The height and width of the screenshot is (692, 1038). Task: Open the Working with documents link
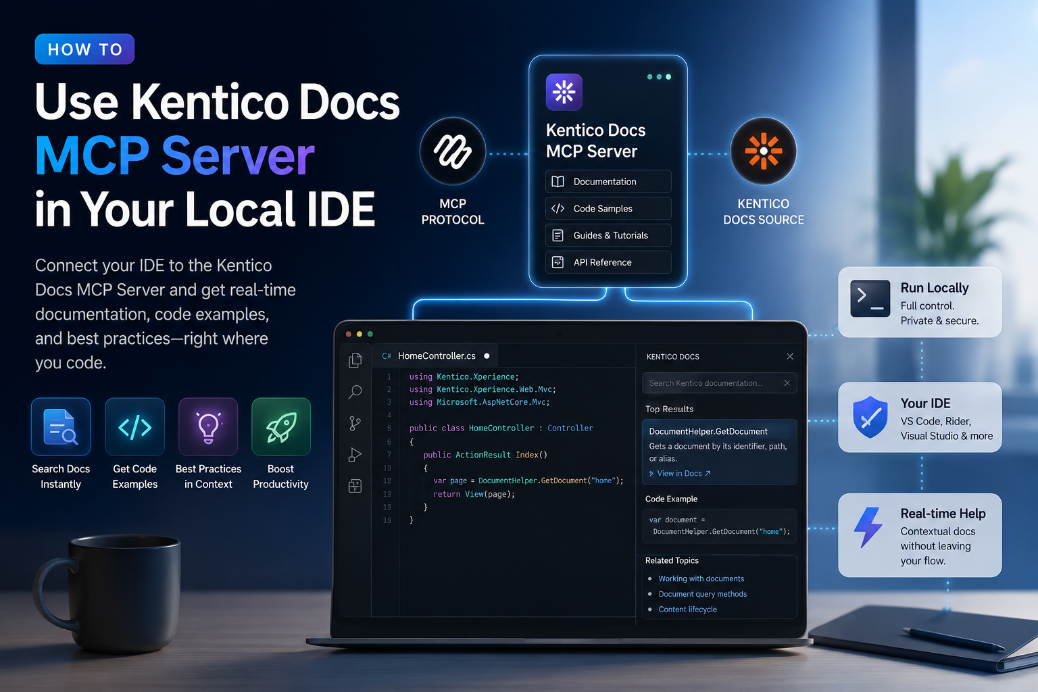[701, 578]
